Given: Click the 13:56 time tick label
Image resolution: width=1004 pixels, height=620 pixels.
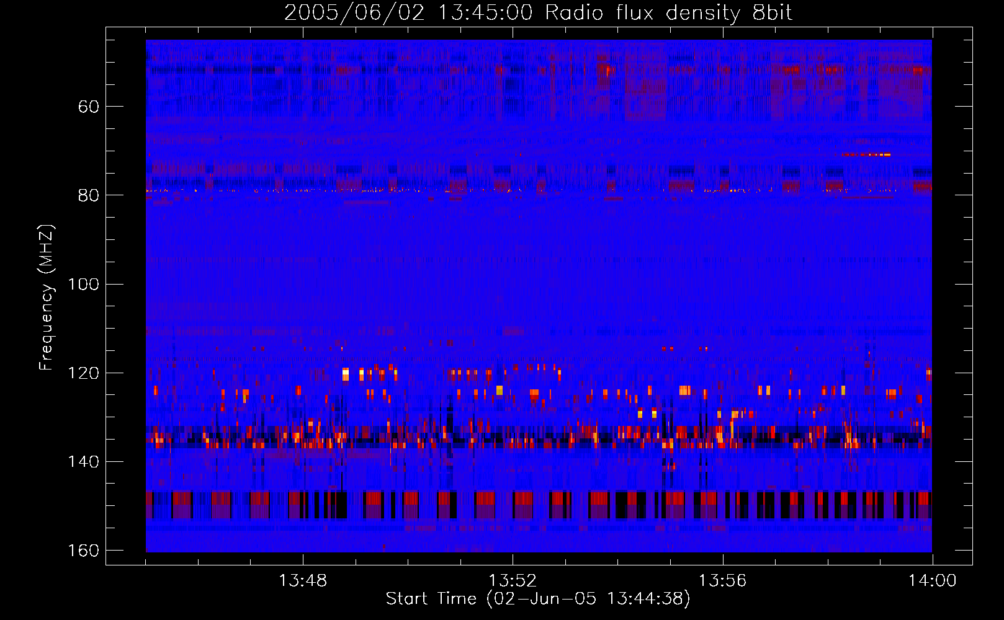Looking at the screenshot, I should pyautogui.click(x=722, y=581).
